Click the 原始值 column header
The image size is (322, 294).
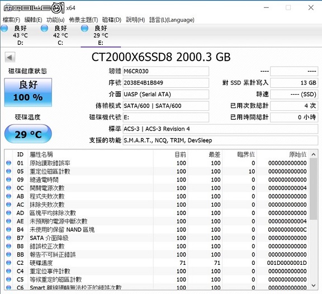click(297, 155)
